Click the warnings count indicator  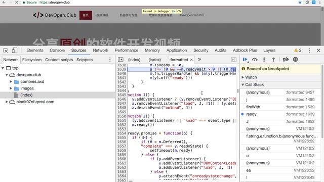(298, 50)
